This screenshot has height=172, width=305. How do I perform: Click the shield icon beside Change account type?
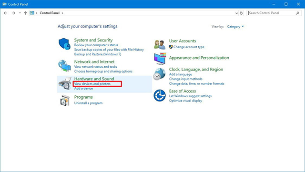[x=171, y=47]
